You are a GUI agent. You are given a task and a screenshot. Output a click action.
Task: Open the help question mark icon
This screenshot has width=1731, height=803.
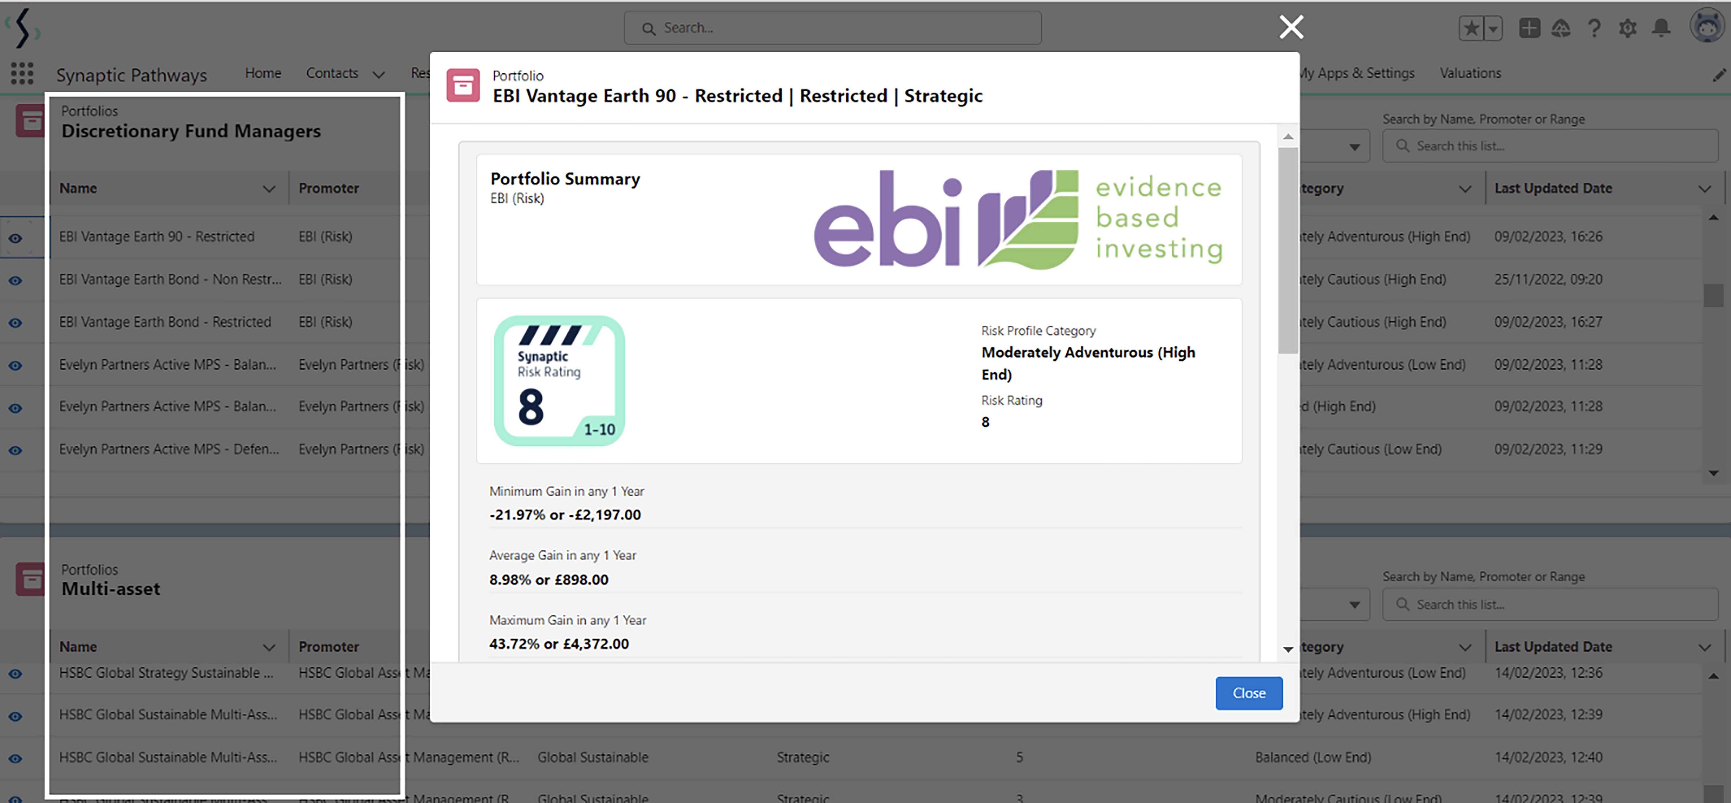[x=1594, y=28]
